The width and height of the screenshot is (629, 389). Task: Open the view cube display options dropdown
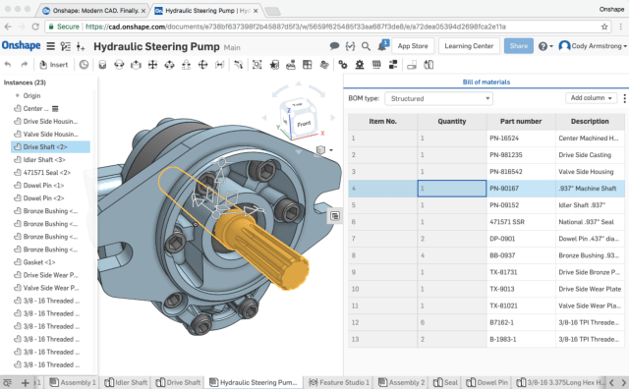[x=323, y=150]
